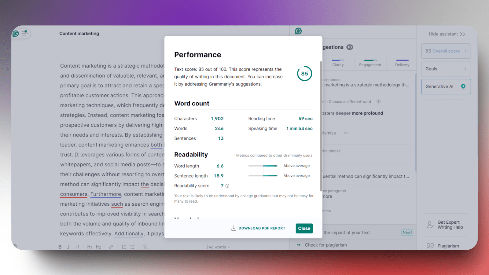Click the chevron on Overall score
This screenshot has width=489, height=275.
(466, 51)
